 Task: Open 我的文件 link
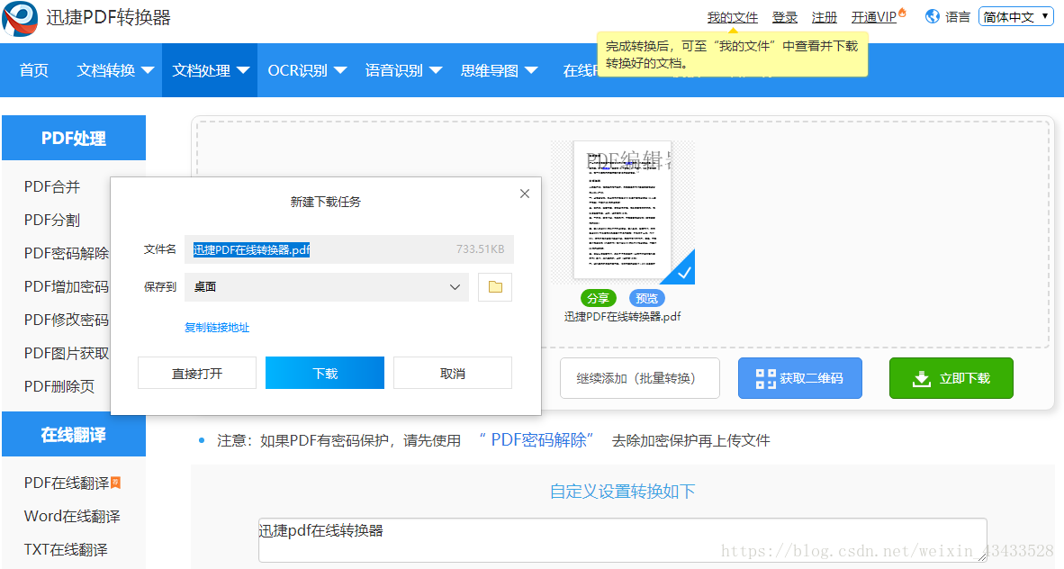tap(732, 17)
